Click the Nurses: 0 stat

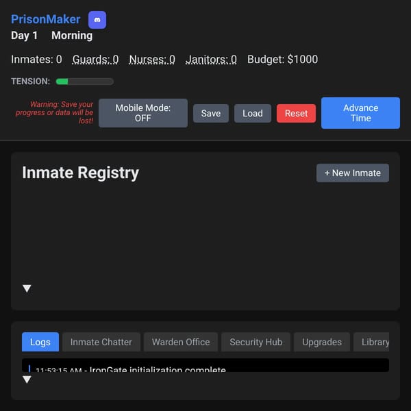pos(152,60)
